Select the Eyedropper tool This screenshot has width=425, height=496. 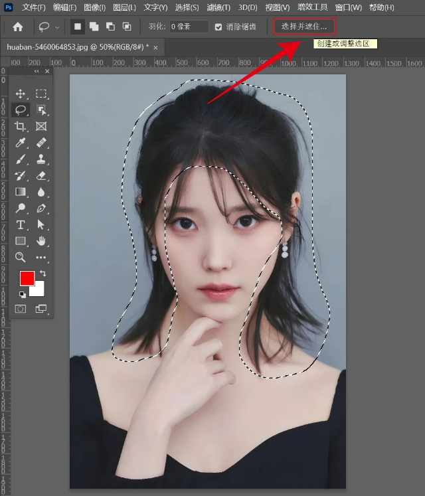[x=21, y=143]
